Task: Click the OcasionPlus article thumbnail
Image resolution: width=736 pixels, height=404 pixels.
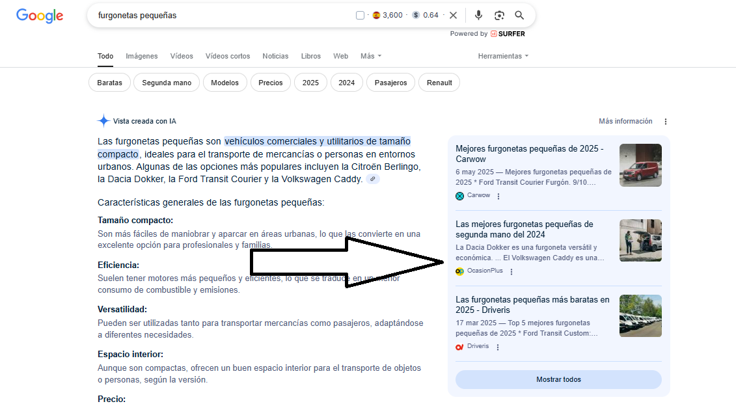Action: tap(641, 241)
